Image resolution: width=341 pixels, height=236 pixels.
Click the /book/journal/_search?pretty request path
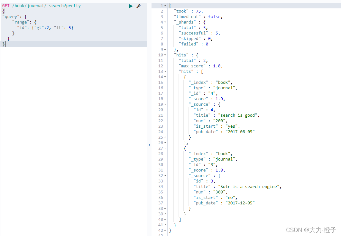(x=46, y=6)
